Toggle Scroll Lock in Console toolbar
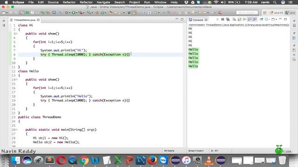This screenshot has height=167, width=298. point(239,19)
